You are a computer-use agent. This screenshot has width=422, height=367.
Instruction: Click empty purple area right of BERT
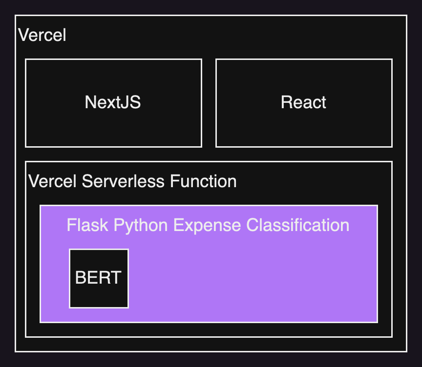tap(253, 279)
